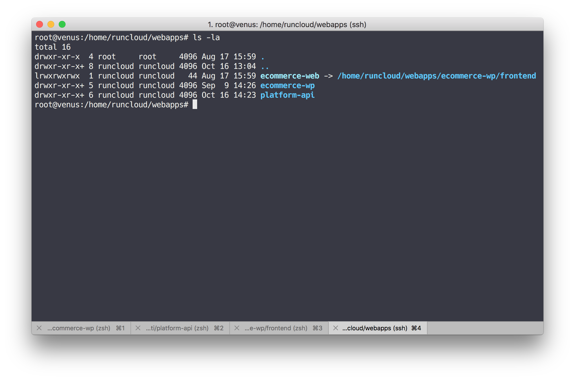This screenshot has width=575, height=380.
Task: Close the platform-api zsh tab
Action: 138,328
